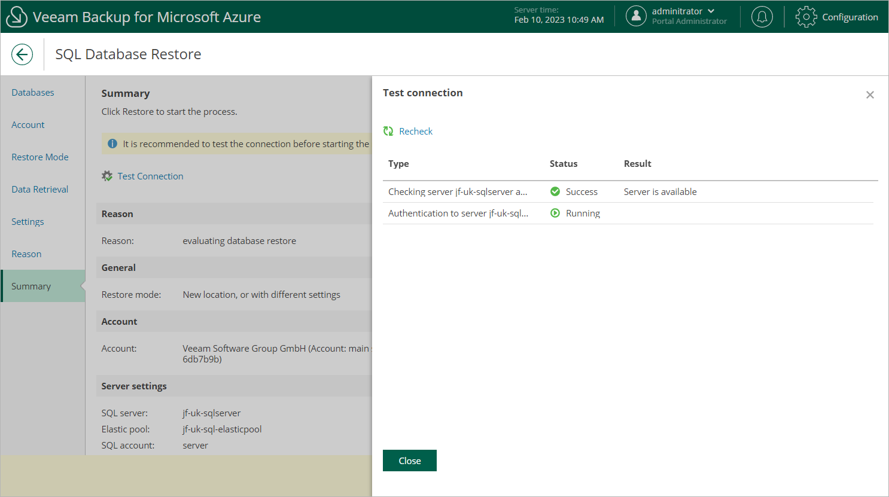The image size is (889, 497).
Task: Click the back arrow icon
Action: tap(22, 54)
